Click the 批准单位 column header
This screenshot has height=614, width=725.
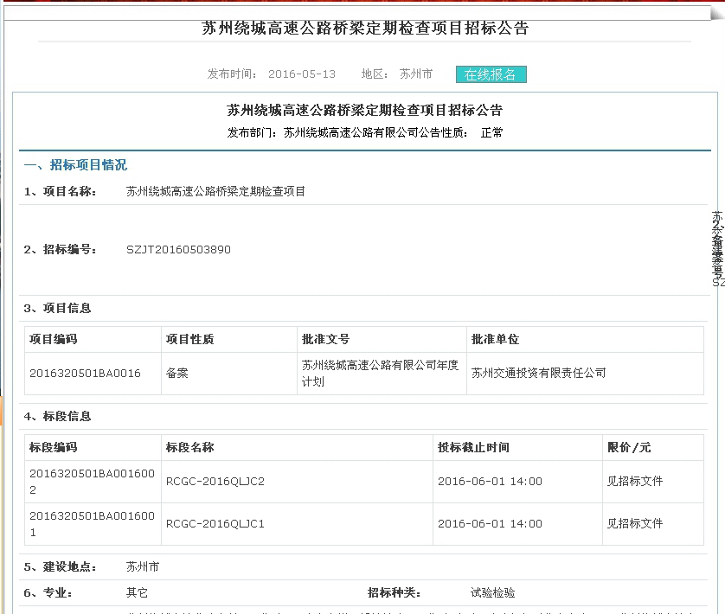coord(495,340)
